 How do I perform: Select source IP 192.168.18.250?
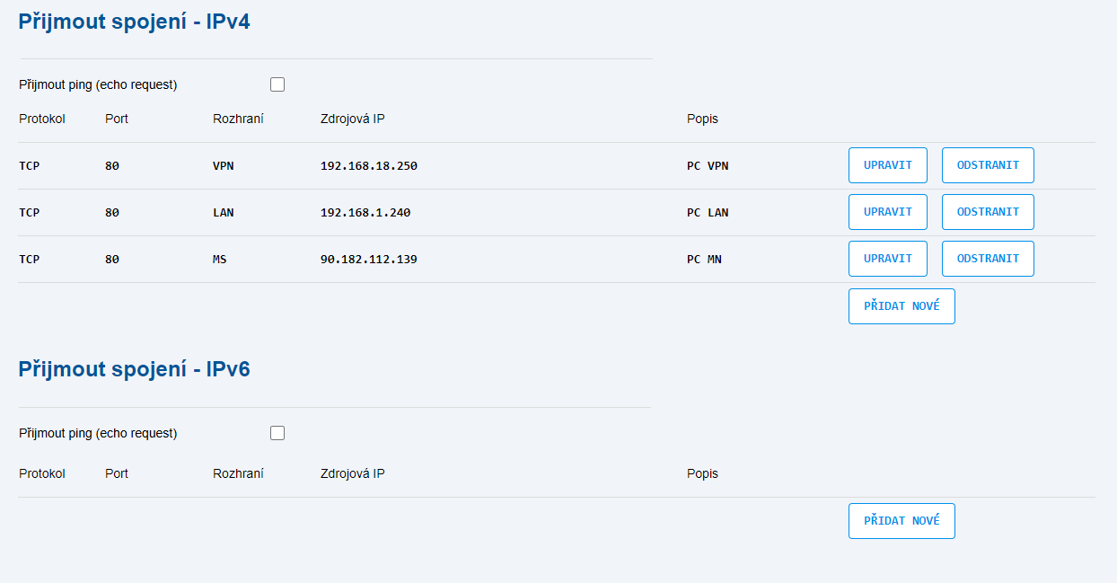pos(369,166)
